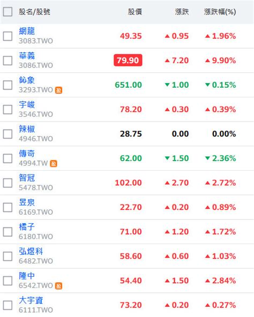254x317 pixels.
Task: Open the 弘煜科 stock link
Action: click(x=31, y=252)
